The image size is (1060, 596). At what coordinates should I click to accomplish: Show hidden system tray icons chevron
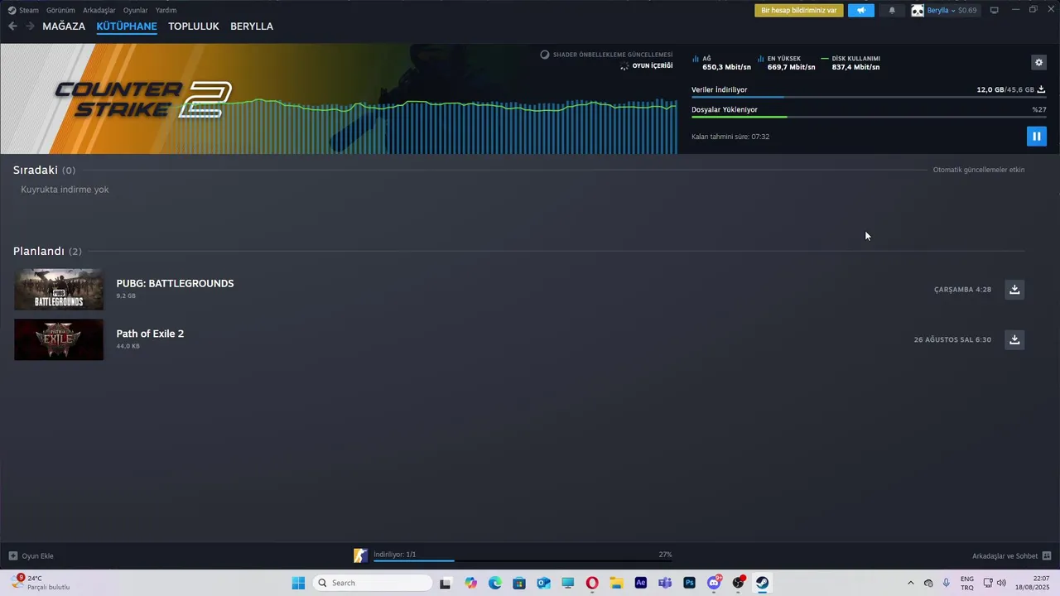tap(911, 583)
